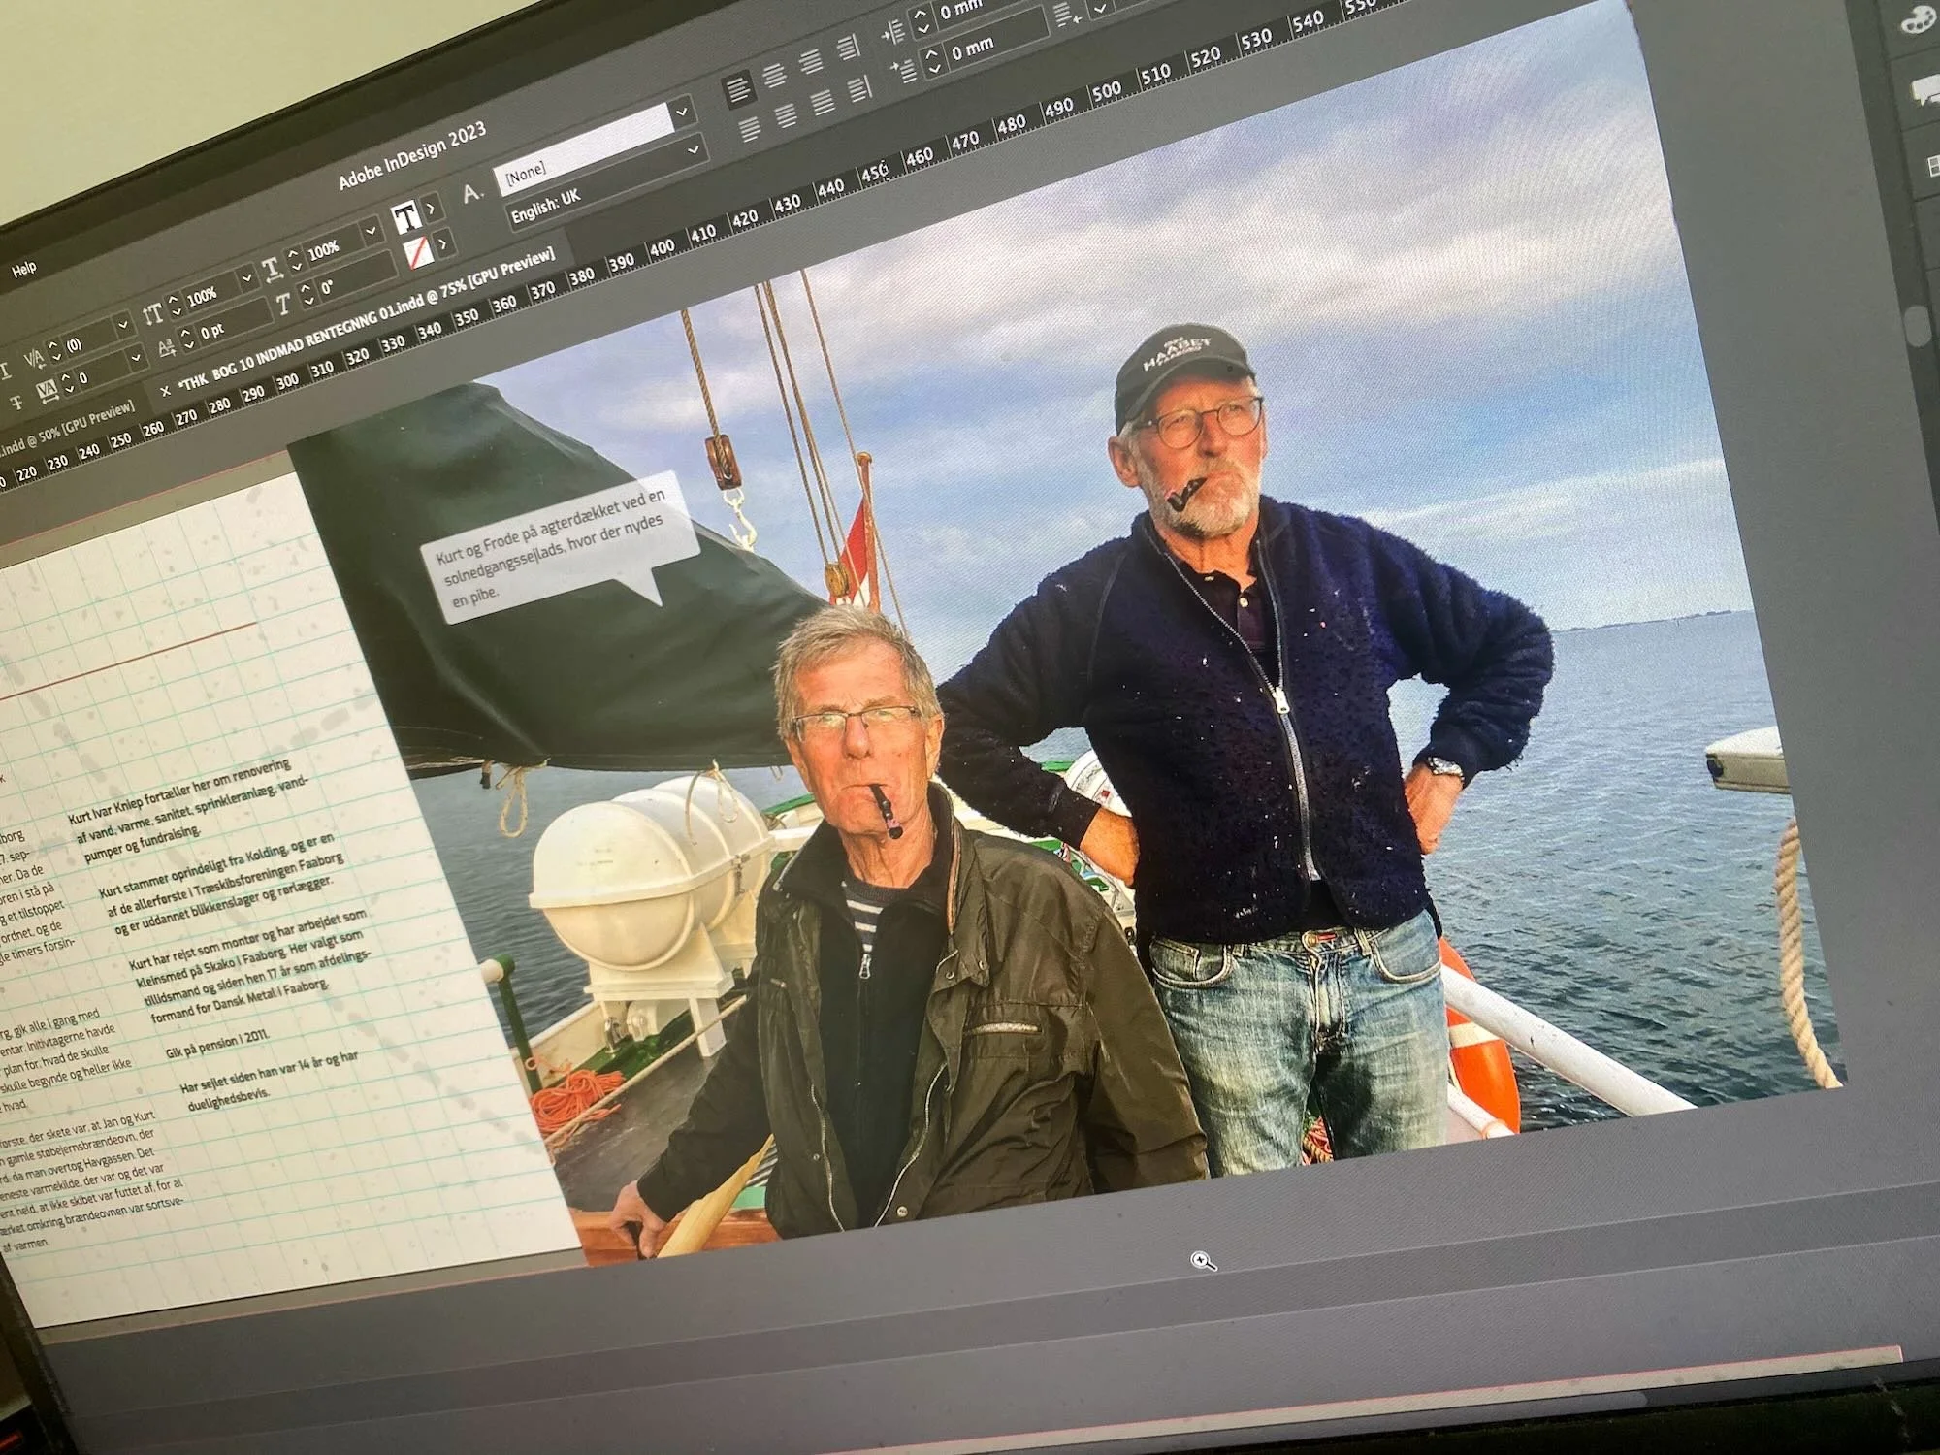Screen dimensions: 1940x1455
Task: Toggle justify with last line left
Action: tap(749, 129)
